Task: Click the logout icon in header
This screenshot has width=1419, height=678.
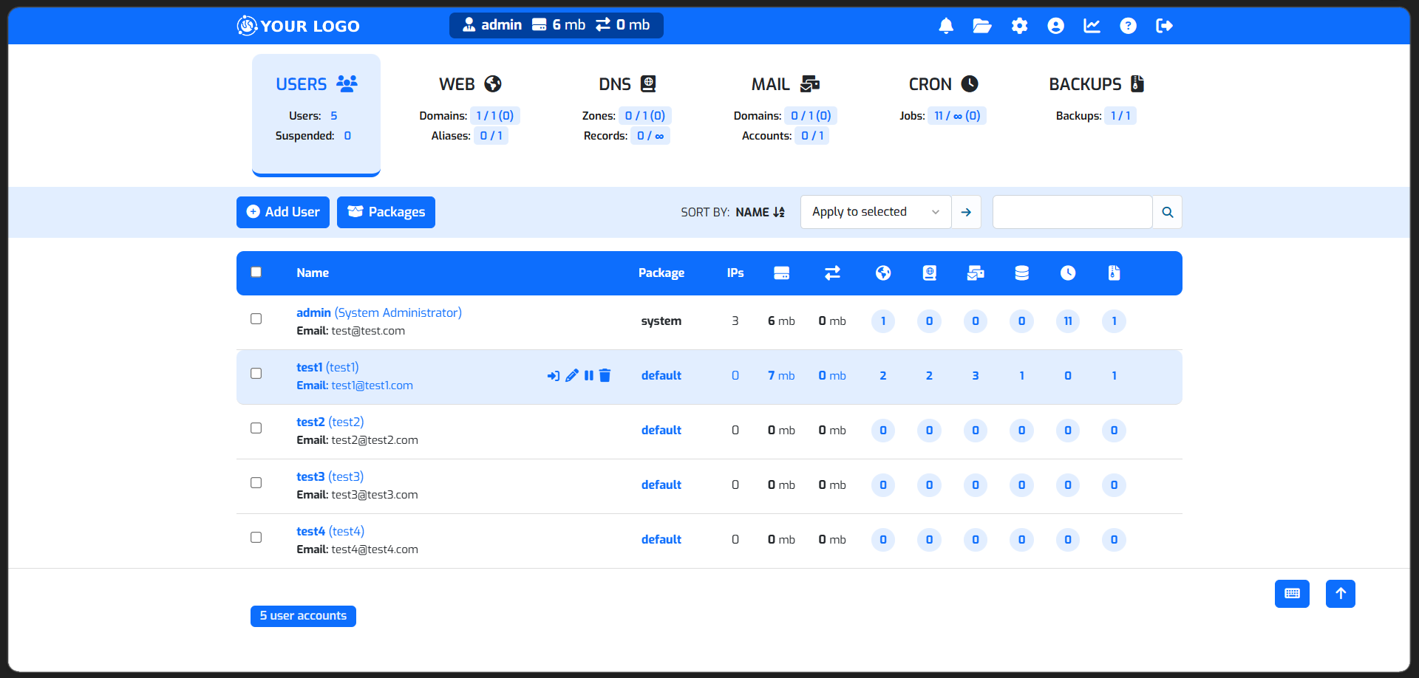Action: point(1164,26)
